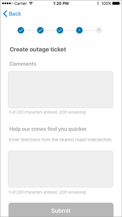Tap the Bluetooth icon in status bar

tap(98, 3)
